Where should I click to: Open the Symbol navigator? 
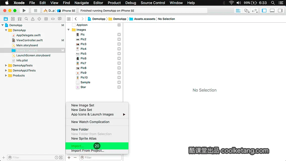[20, 19]
